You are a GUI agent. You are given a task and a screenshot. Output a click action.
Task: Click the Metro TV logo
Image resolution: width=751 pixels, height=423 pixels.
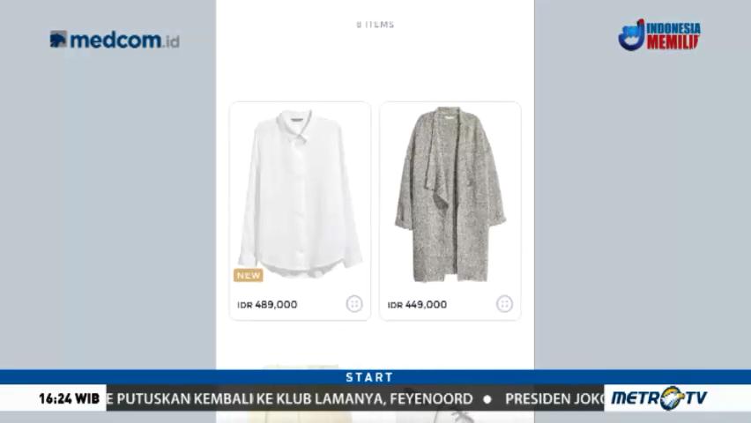point(659,397)
